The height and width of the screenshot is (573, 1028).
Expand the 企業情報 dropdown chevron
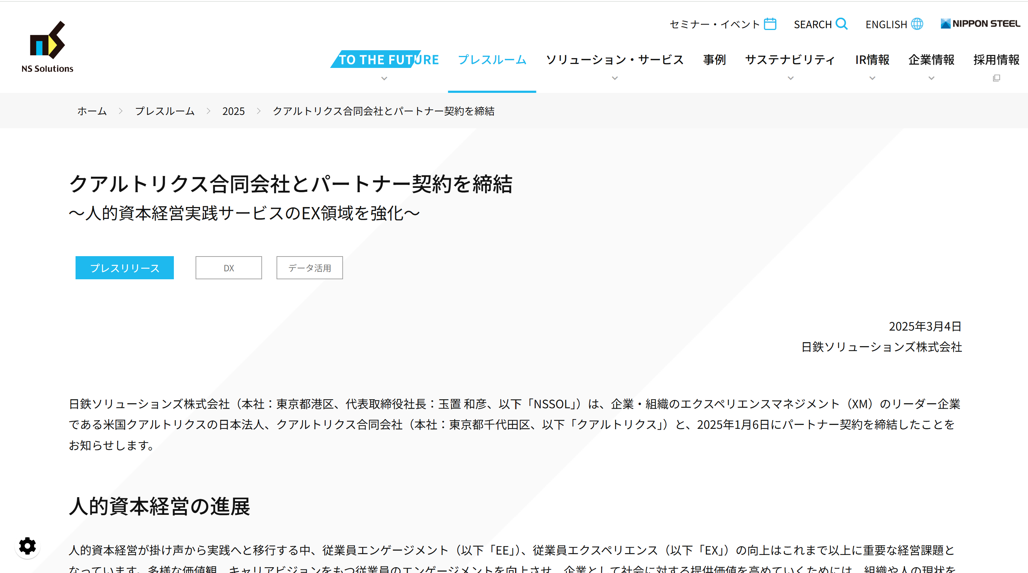click(x=931, y=78)
